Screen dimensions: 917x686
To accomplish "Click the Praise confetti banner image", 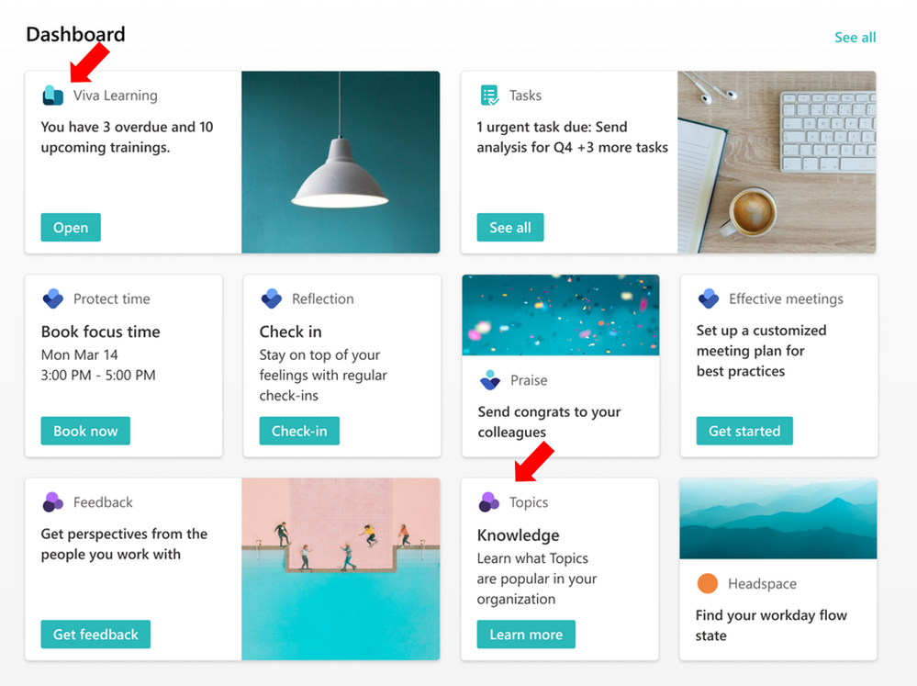I will 560,315.
